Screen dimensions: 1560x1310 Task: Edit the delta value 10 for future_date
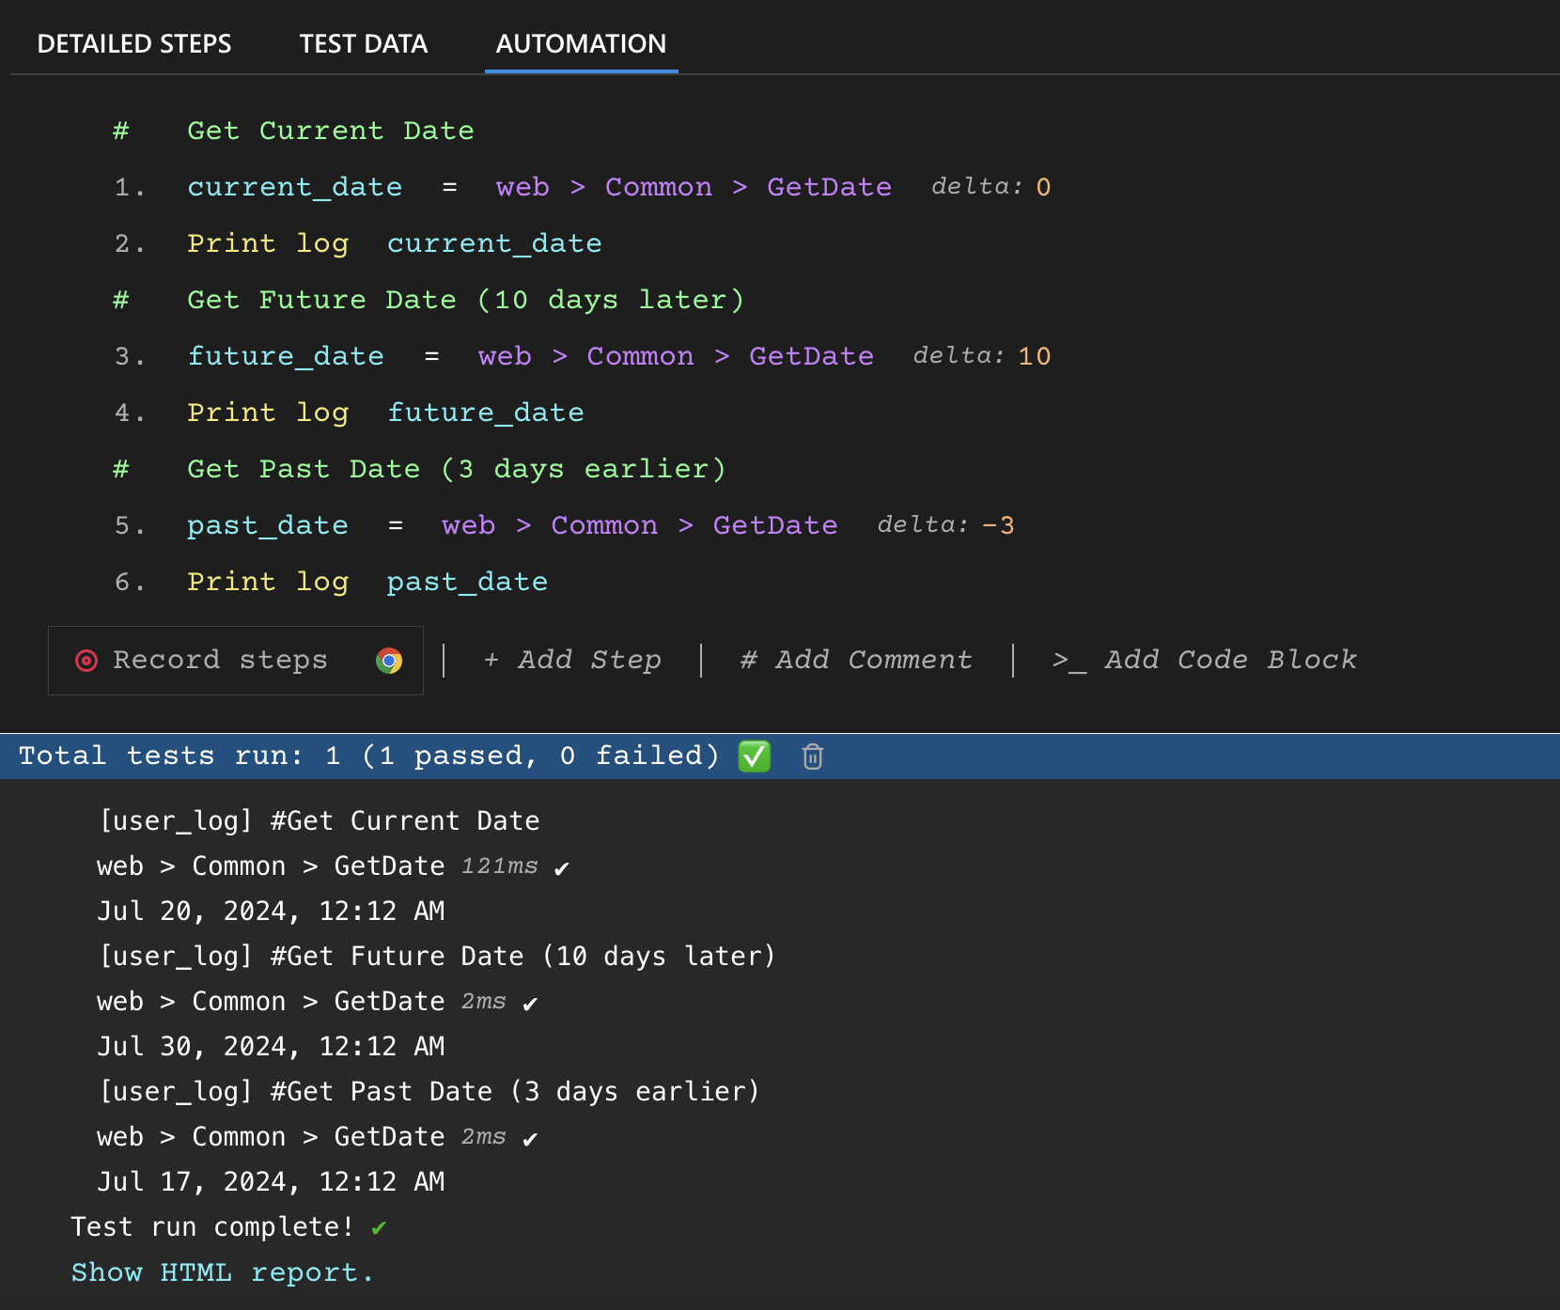tap(1035, 356)
